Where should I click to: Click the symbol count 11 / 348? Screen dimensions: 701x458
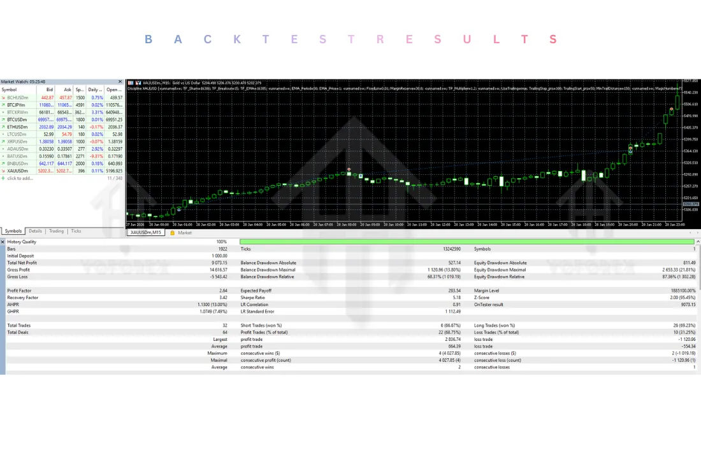[115, 178]
